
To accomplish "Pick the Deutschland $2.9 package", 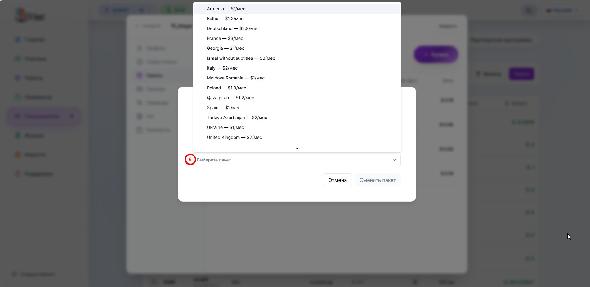I will [x=232, y=28].
